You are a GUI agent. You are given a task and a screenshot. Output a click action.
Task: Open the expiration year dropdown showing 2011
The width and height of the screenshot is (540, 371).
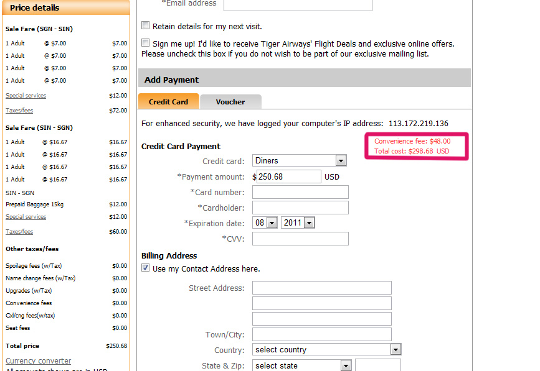298,223
